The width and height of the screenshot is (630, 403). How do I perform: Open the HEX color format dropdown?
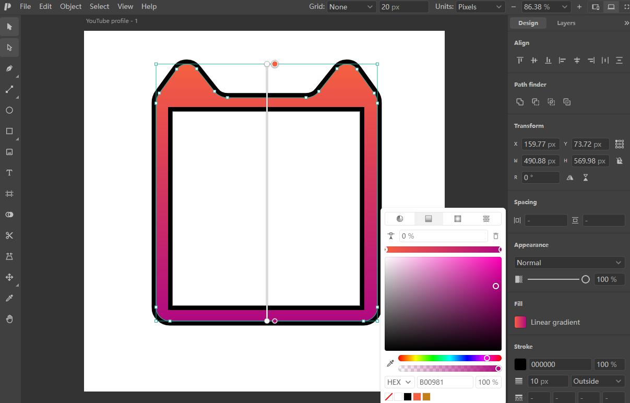click(x=400, y=382)
